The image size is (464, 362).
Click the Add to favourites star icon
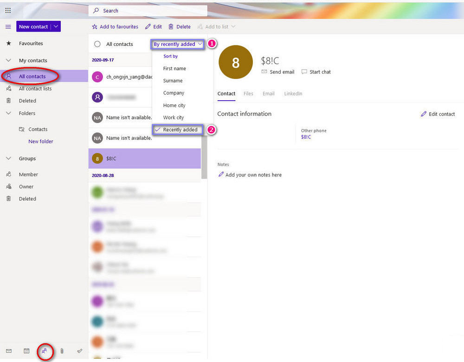(x=94, y=26)
